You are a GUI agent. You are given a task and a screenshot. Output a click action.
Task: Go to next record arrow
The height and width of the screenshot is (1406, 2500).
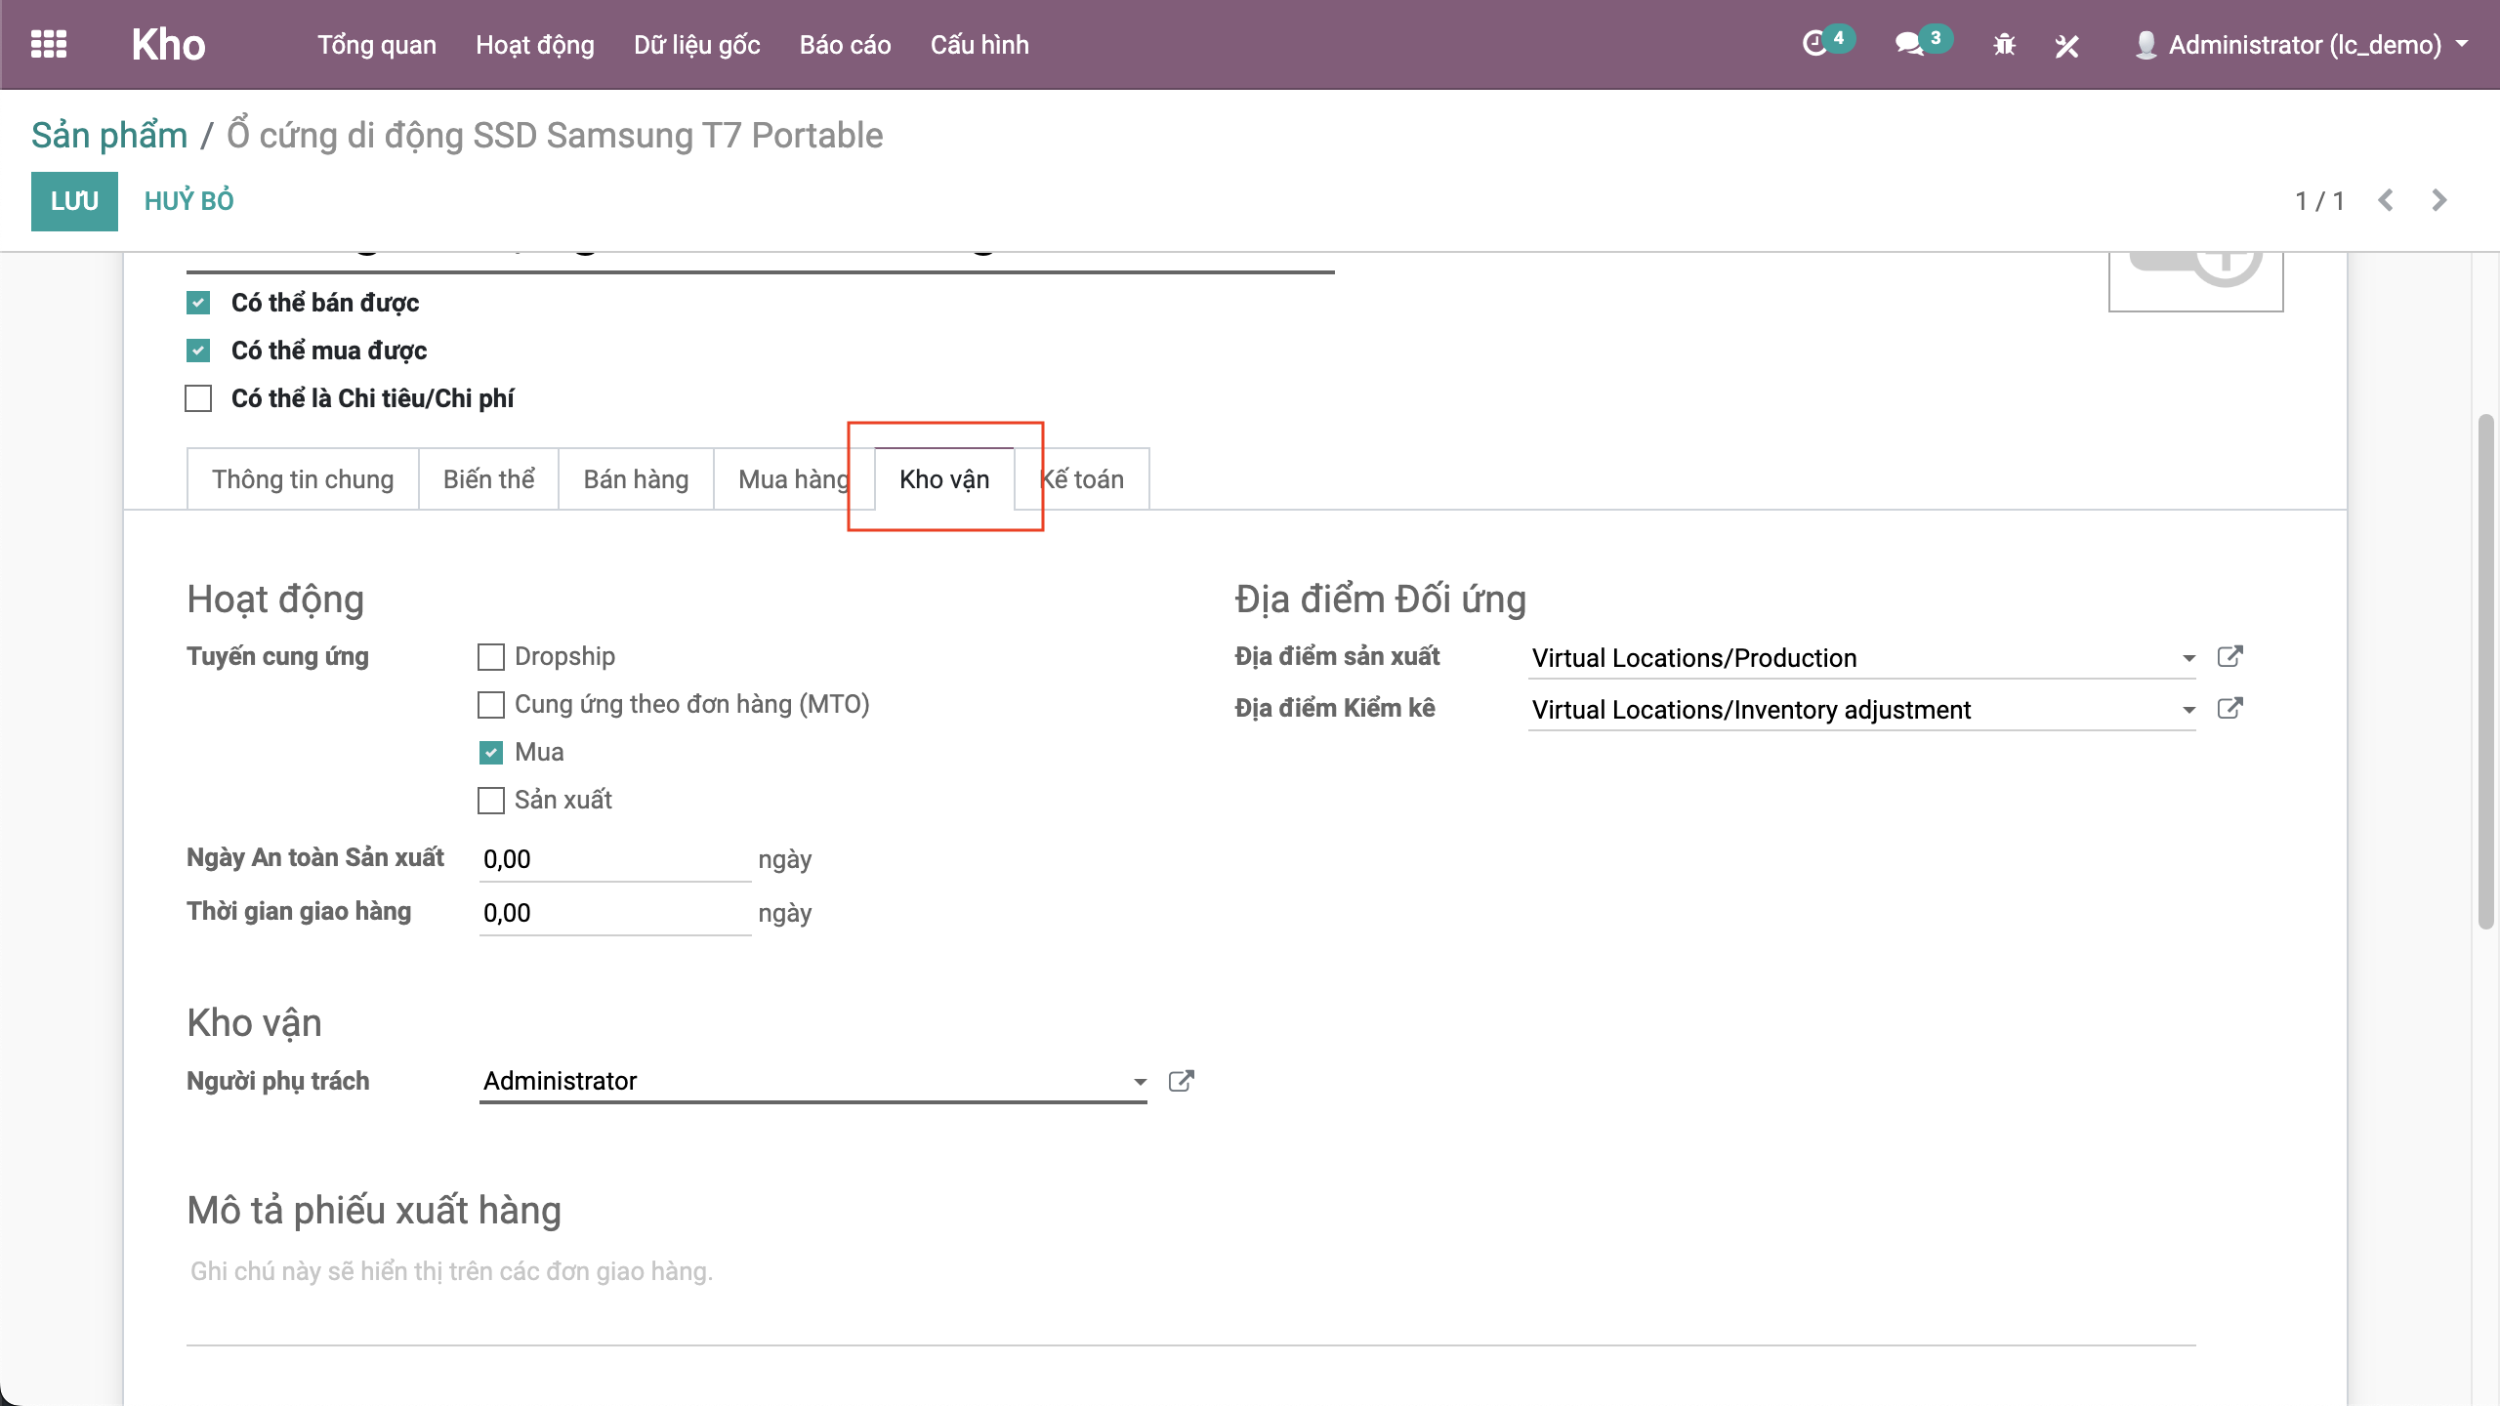click(x=2438, y=200)
